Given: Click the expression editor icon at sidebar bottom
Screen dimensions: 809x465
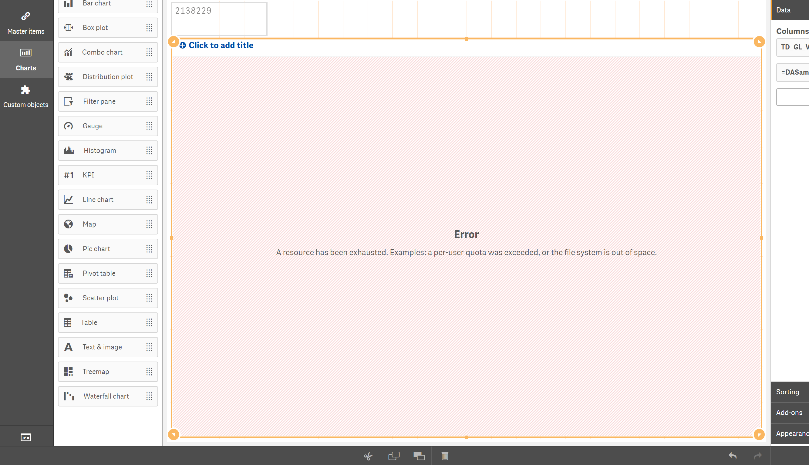Looking at the screenshot, I should tap(26, 437).
